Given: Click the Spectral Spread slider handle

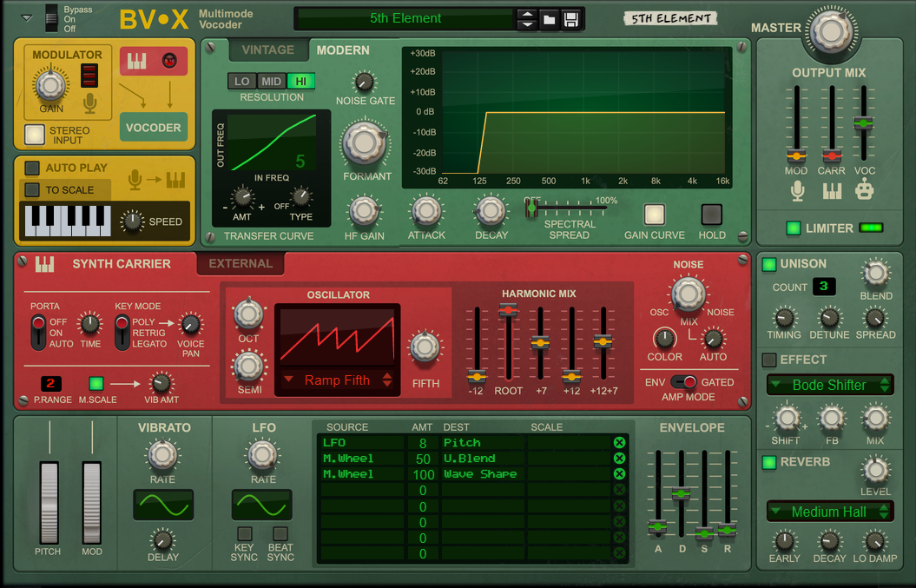Looking at the screenshot, I should tap(531, 208).
